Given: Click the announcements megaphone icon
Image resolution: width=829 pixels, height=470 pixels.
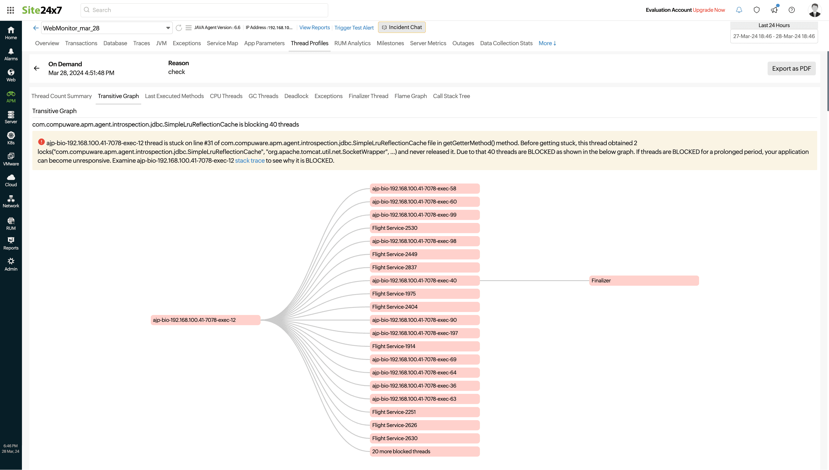Looking at the screenshot, I should coord(774,10).
